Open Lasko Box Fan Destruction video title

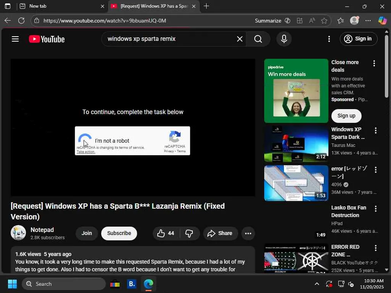click(x=349, y=211)
